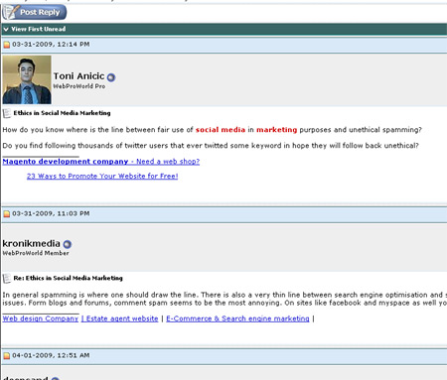Click the Post Reply button
Screen dimensions: 447x380
(x=35, y=12)
